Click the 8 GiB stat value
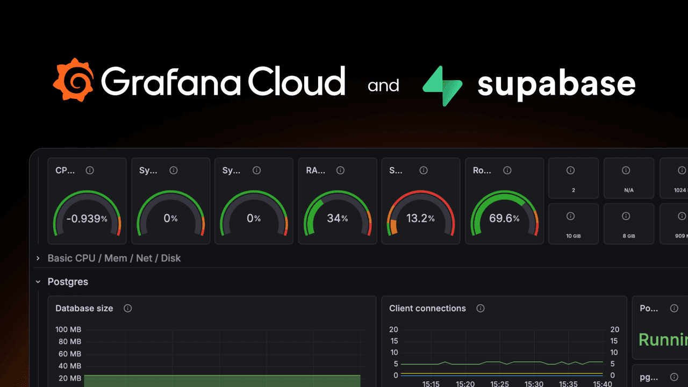Image resolution: width=688 pixels, height=387 pixels. click(628, 236)
